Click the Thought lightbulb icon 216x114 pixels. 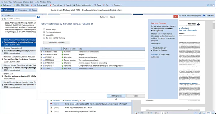112,5
